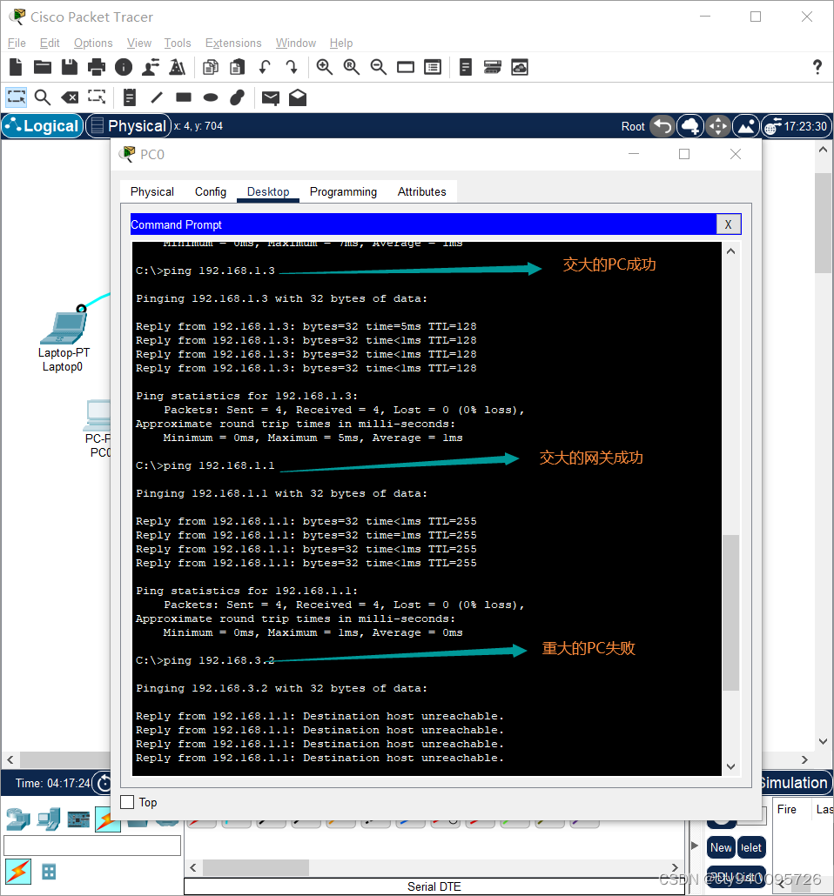
Task: Click the Move Object navigation icon
Action: pos(718,126)
